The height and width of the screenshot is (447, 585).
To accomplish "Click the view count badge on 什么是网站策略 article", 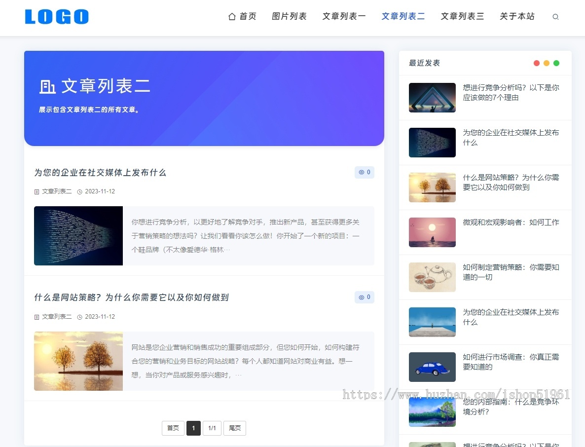I will click(364, 297).
